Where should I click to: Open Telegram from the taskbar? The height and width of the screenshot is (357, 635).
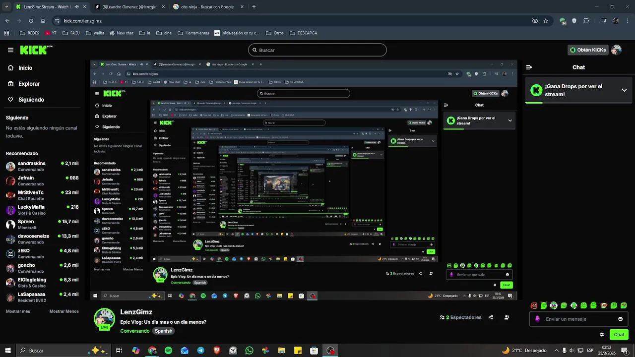[x=200, y=351]
